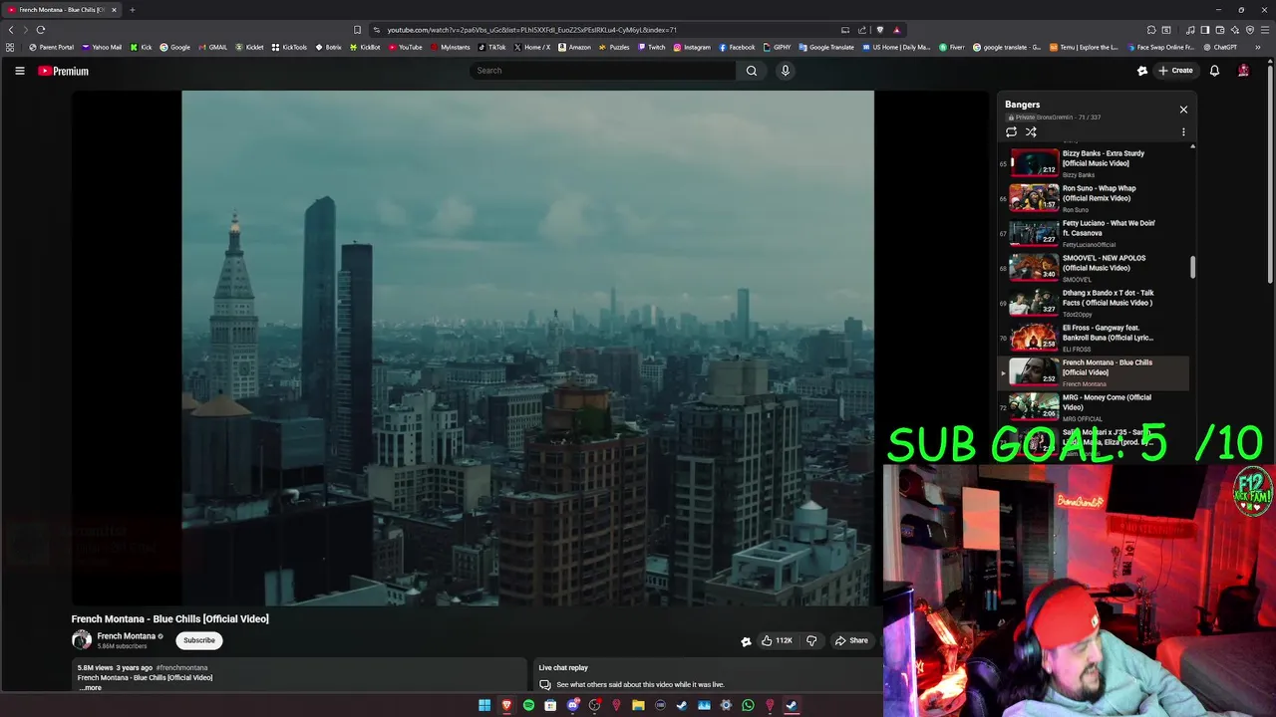
Task: Like the video with thumbs up
Action: 777,640
